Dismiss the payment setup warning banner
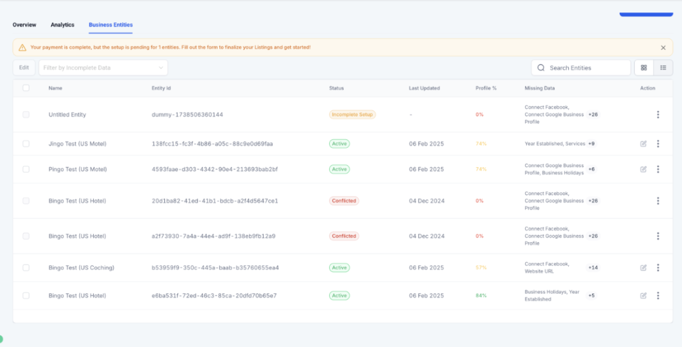This screenshot has height=347, width=682. (x=663, y=48)
